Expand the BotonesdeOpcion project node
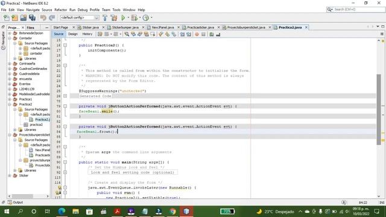 (10, 33)
